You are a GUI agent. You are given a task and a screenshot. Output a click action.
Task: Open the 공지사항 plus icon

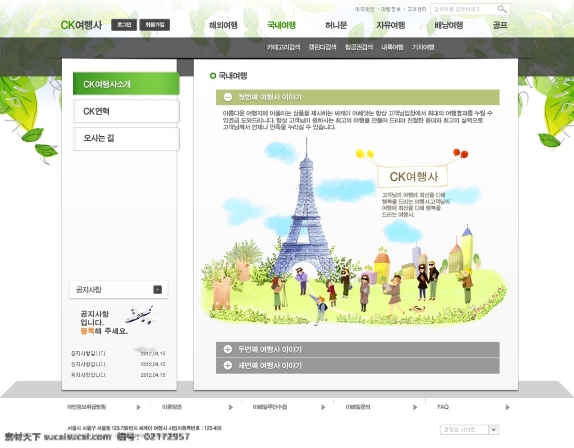tap(157, 290)
